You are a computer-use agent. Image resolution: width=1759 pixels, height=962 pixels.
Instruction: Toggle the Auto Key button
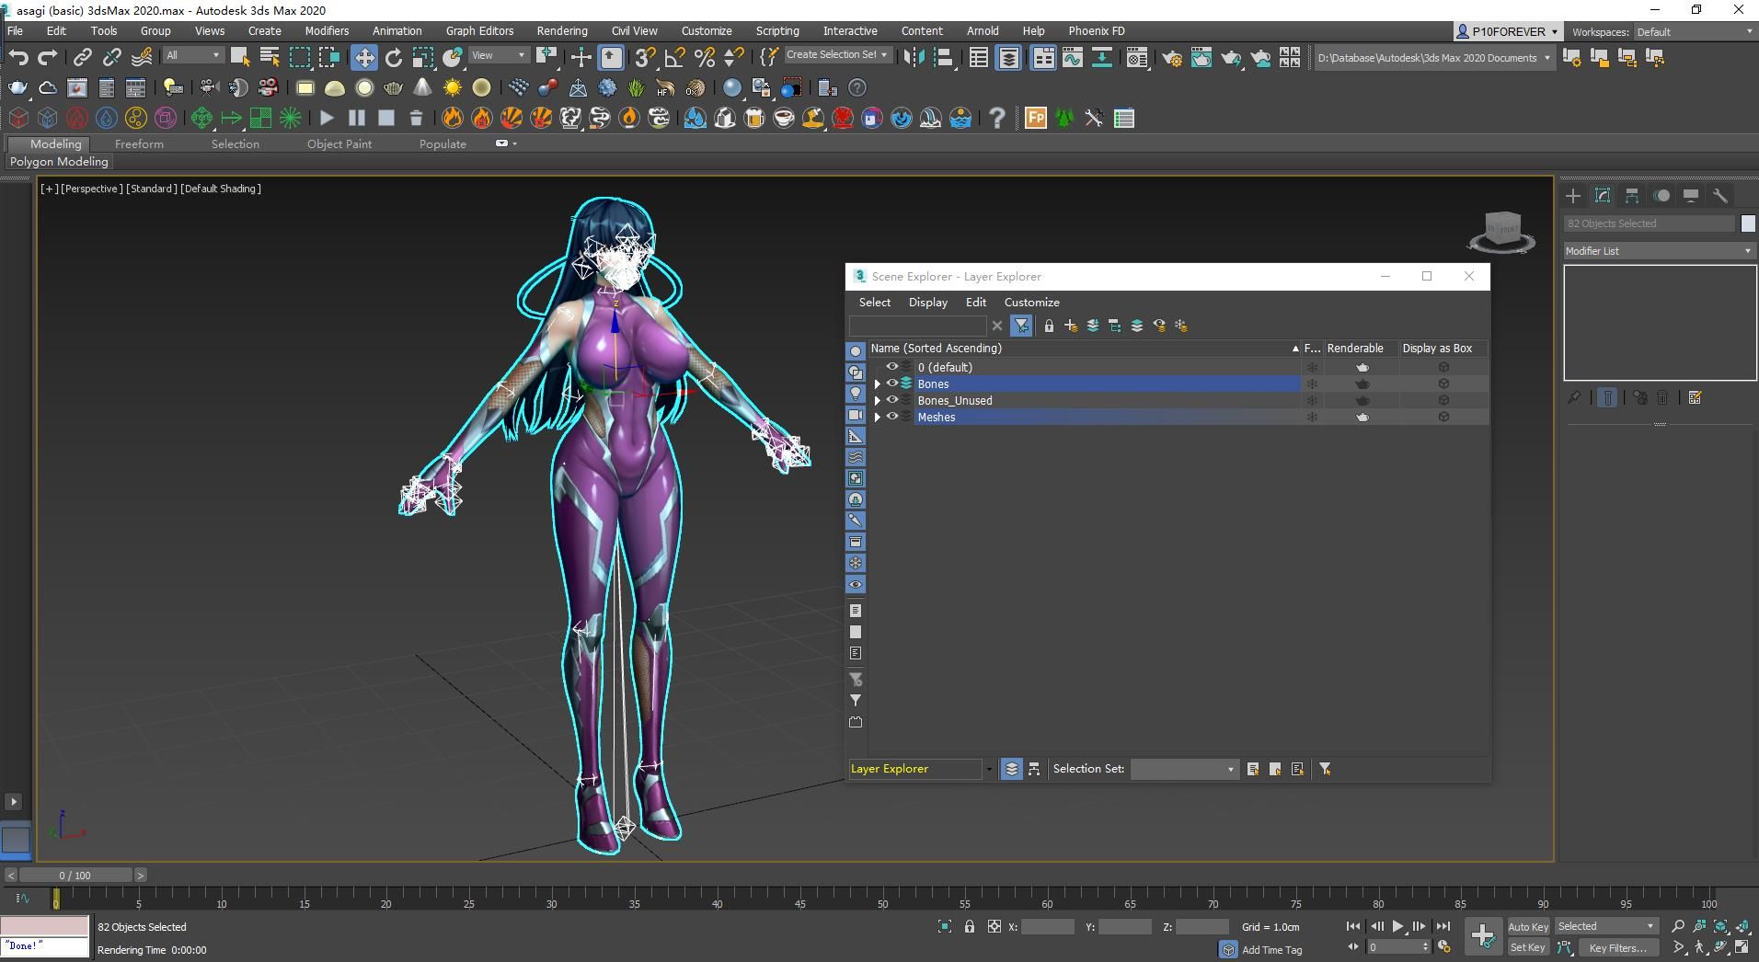tap(1528, 926)
